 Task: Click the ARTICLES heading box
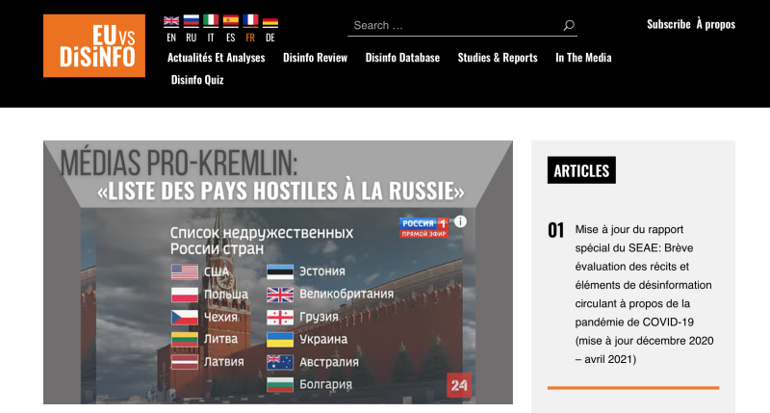581,170
